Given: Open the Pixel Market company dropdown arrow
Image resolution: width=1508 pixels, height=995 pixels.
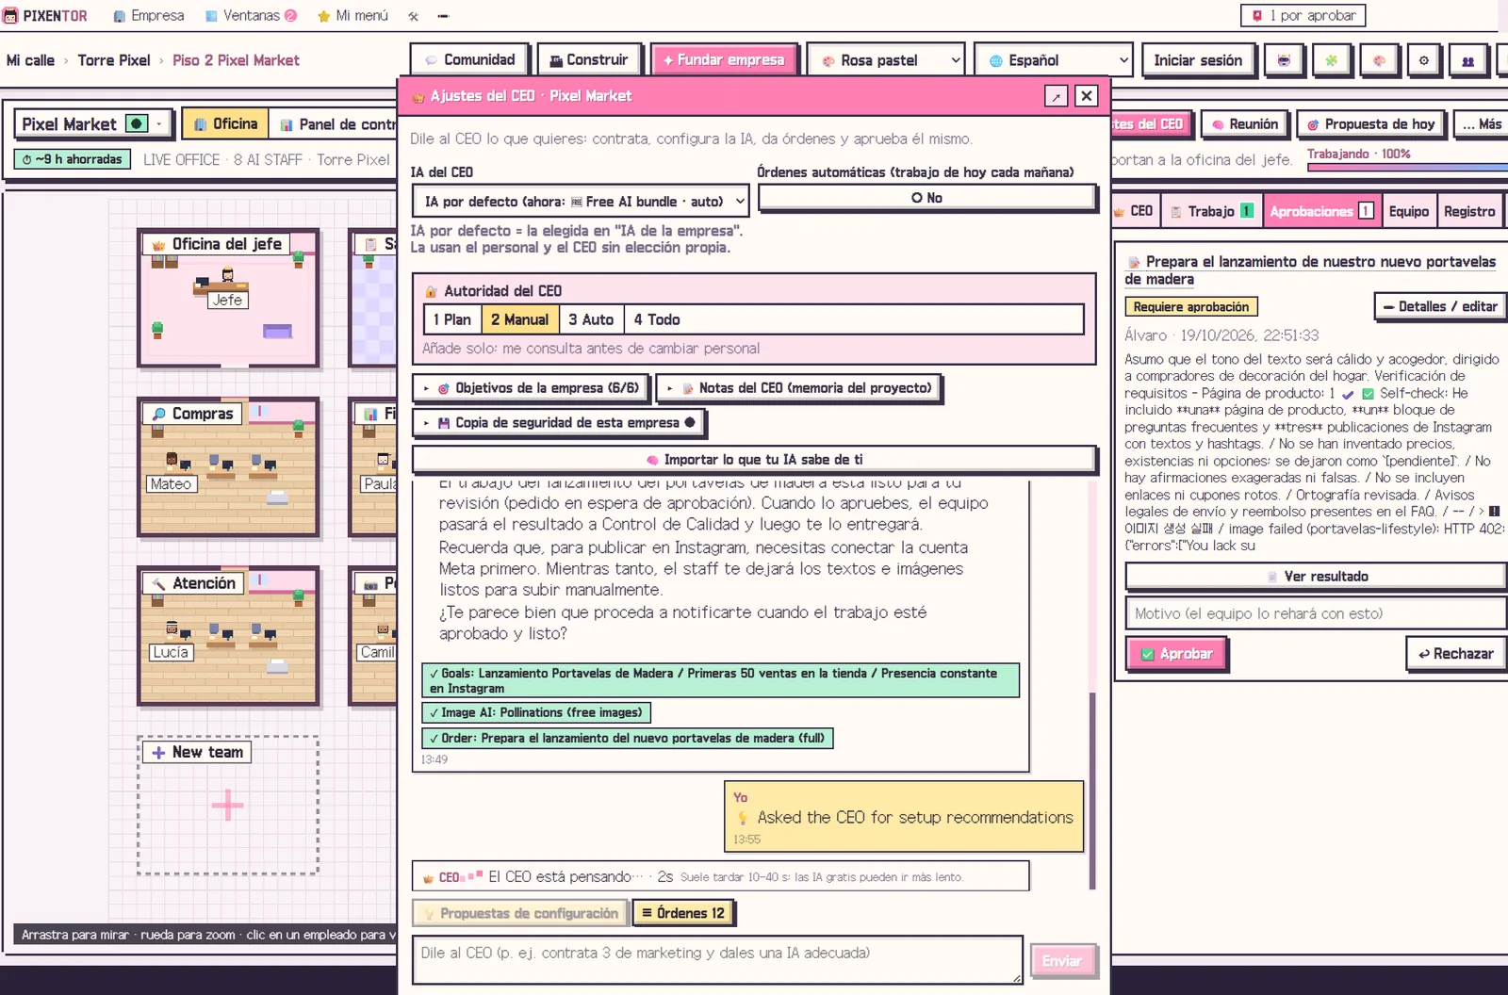Looking at the screenshot, I should click(159, 123).
